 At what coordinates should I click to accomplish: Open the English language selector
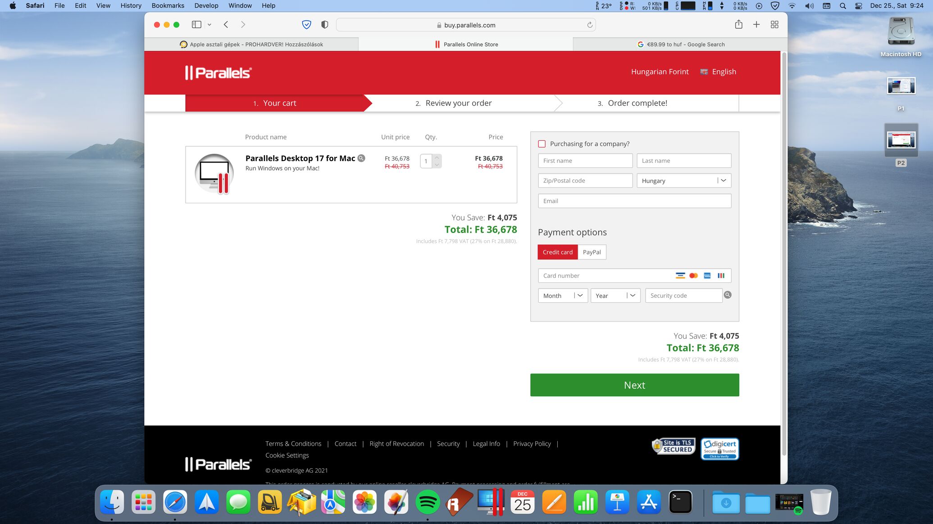718,72
